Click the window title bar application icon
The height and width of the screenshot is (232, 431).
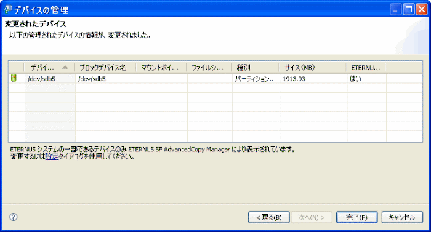pos(8,10)
